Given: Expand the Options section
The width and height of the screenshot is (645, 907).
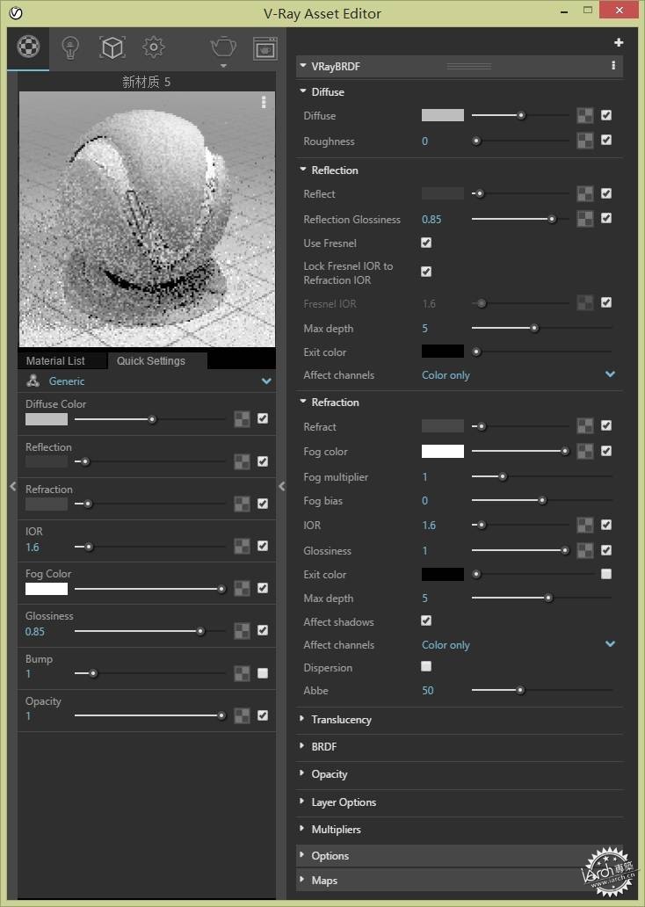Looking at the screenshot, I should 302,855.
